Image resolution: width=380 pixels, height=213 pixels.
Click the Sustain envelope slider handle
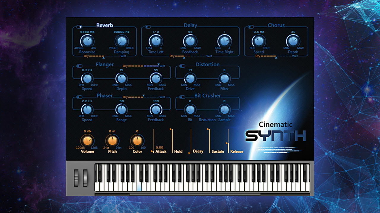pos(208,129)
